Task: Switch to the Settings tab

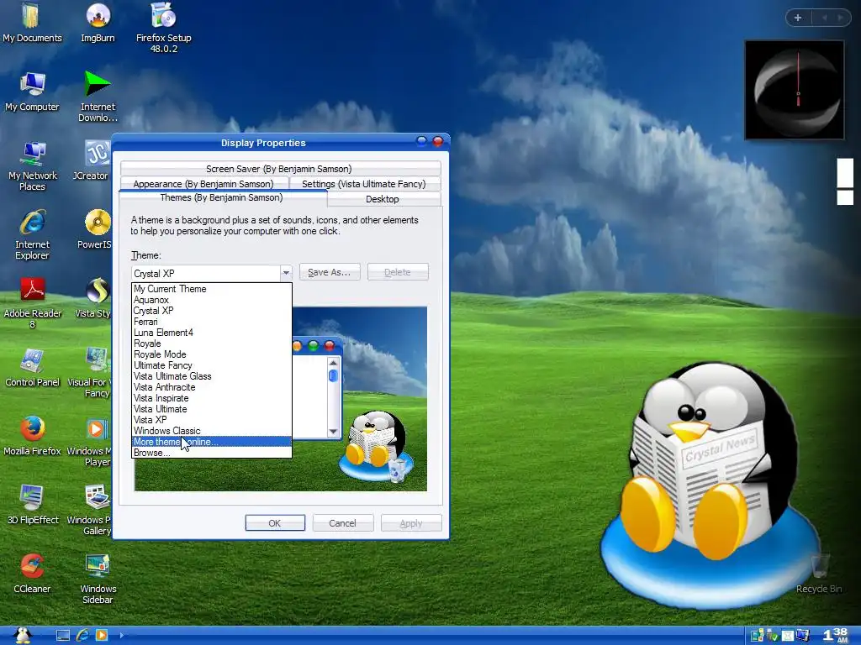Action: 364,184
